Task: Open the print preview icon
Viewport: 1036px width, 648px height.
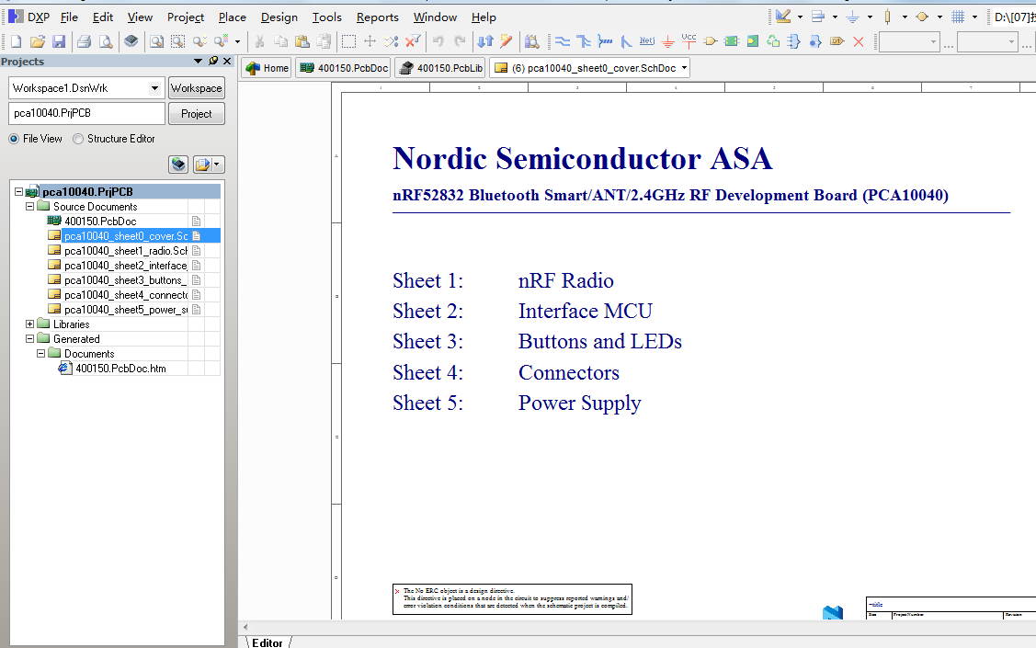Action: 106,41
